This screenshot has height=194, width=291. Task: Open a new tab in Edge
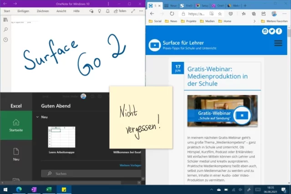point(245,5)
